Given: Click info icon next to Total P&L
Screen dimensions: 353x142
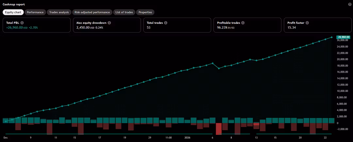Looking at the screenshot, I should coord(22,23).
